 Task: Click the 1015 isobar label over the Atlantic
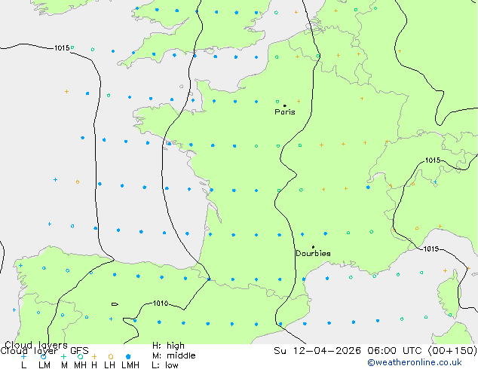pos(62,48)
